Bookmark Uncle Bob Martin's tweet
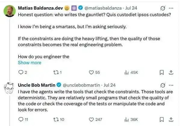The width and height of the screenshot is (180, 126). click(162, 120)
